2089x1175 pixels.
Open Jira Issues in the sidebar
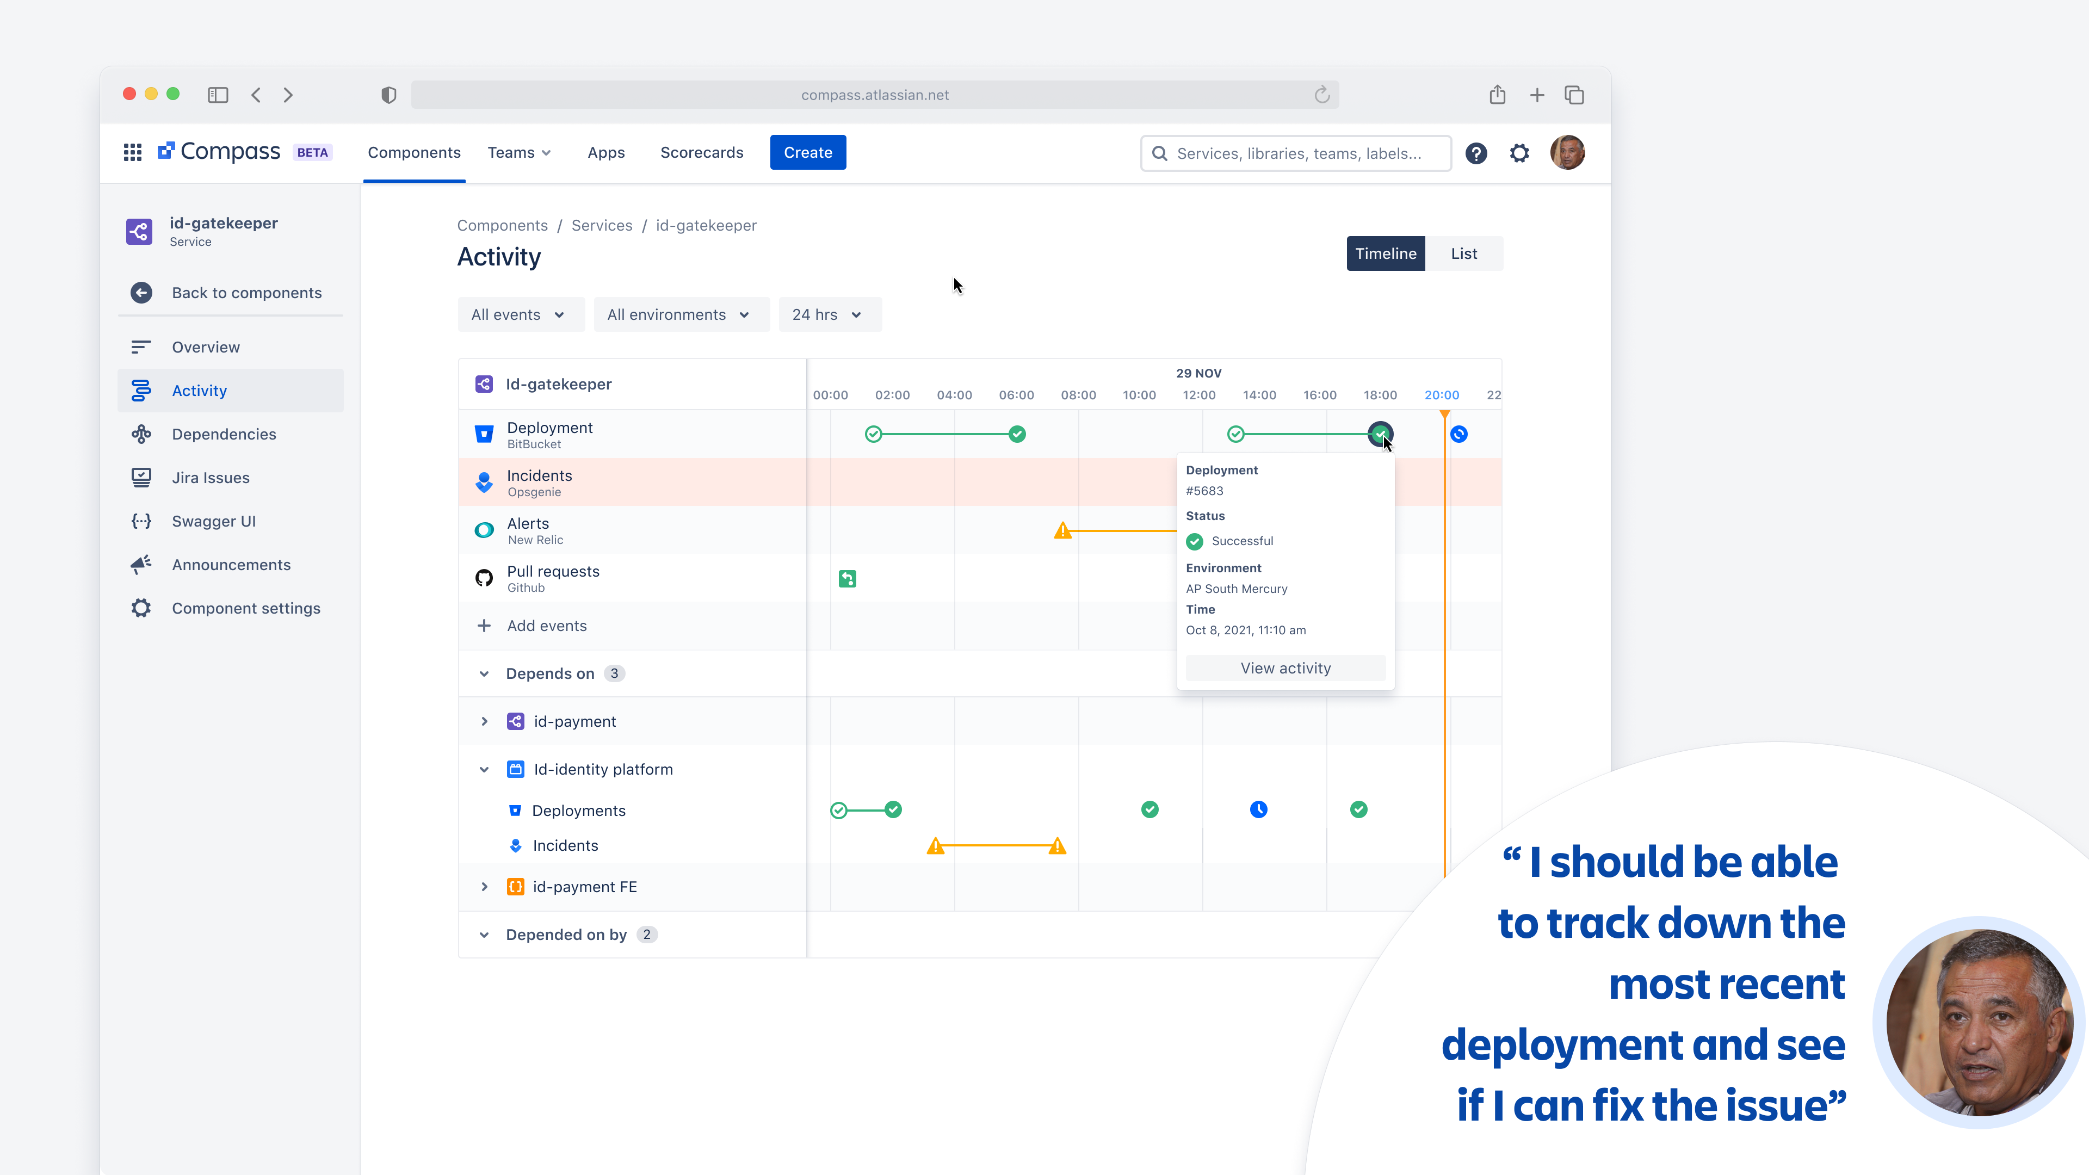[230, 478]
